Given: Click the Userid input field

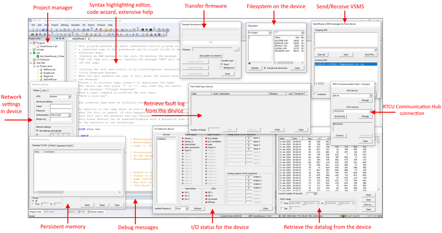Looking at the screenshot, I should pos(60,106).
